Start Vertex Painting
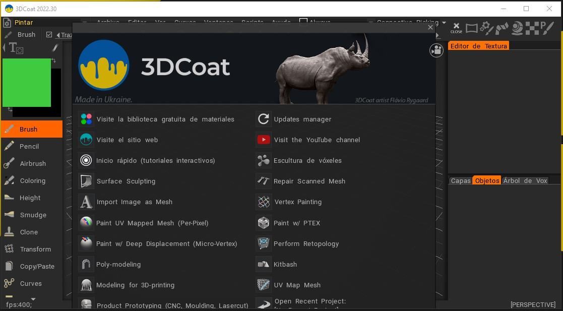This screenshot has height=311, width=563. click(x=288, y=202)
